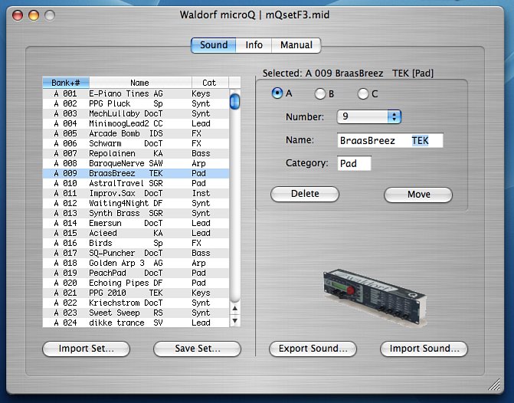This screenshot has width=514, height=403.
Task: Sort by the Name column header
Action: tap(140, 83)
